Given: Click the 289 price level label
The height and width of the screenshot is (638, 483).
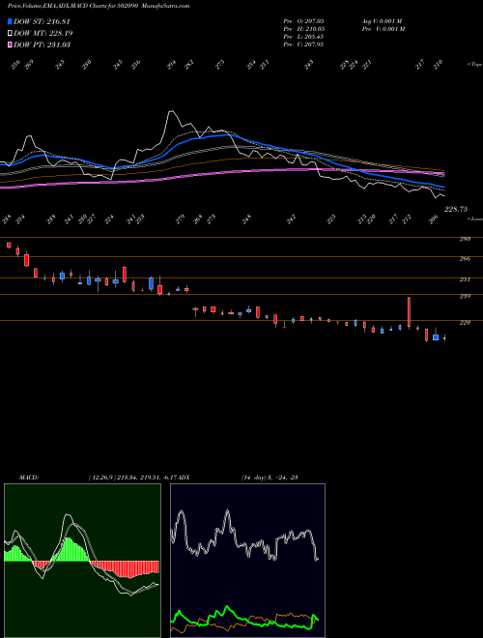Looking at the screenshot, I should point(465,239).
